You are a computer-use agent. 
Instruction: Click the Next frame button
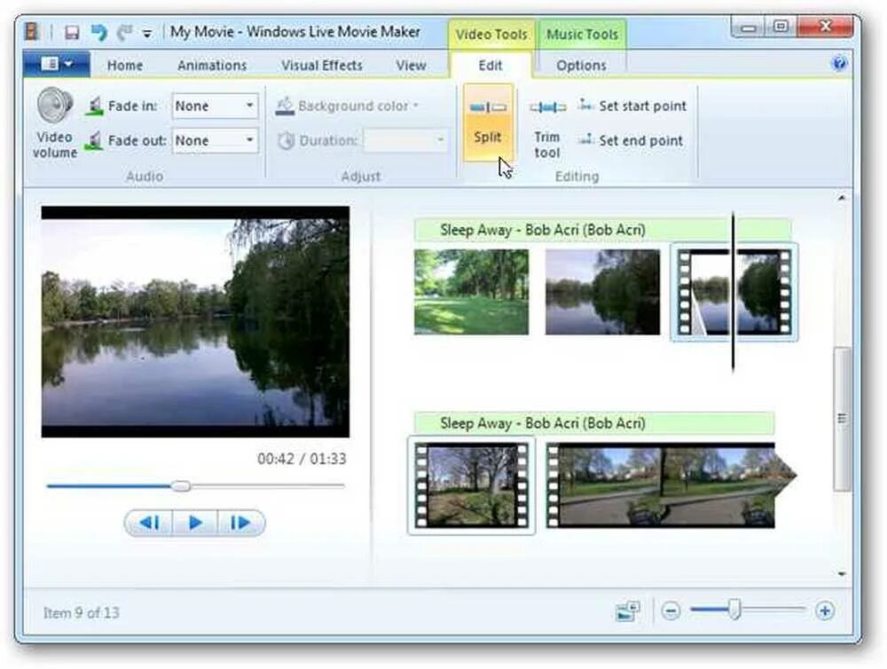pyautogui.click(x=241, y=523)
